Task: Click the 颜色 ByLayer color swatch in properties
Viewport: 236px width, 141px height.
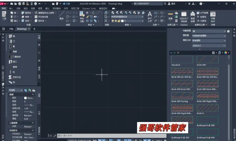Action: coord(25,98)
